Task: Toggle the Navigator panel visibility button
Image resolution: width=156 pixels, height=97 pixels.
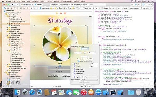Action: (144, 4)
